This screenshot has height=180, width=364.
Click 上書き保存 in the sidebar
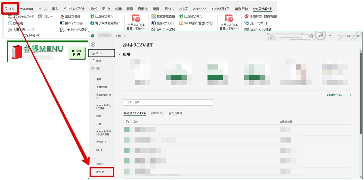pos(101,87)
